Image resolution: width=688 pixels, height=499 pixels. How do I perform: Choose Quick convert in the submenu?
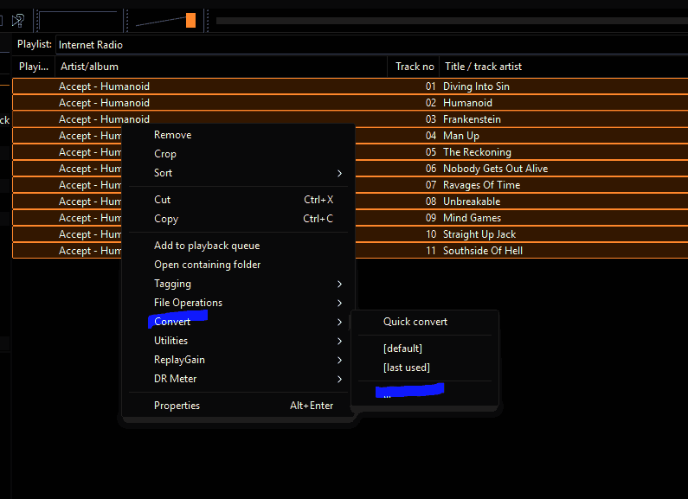tap(415, 322)
